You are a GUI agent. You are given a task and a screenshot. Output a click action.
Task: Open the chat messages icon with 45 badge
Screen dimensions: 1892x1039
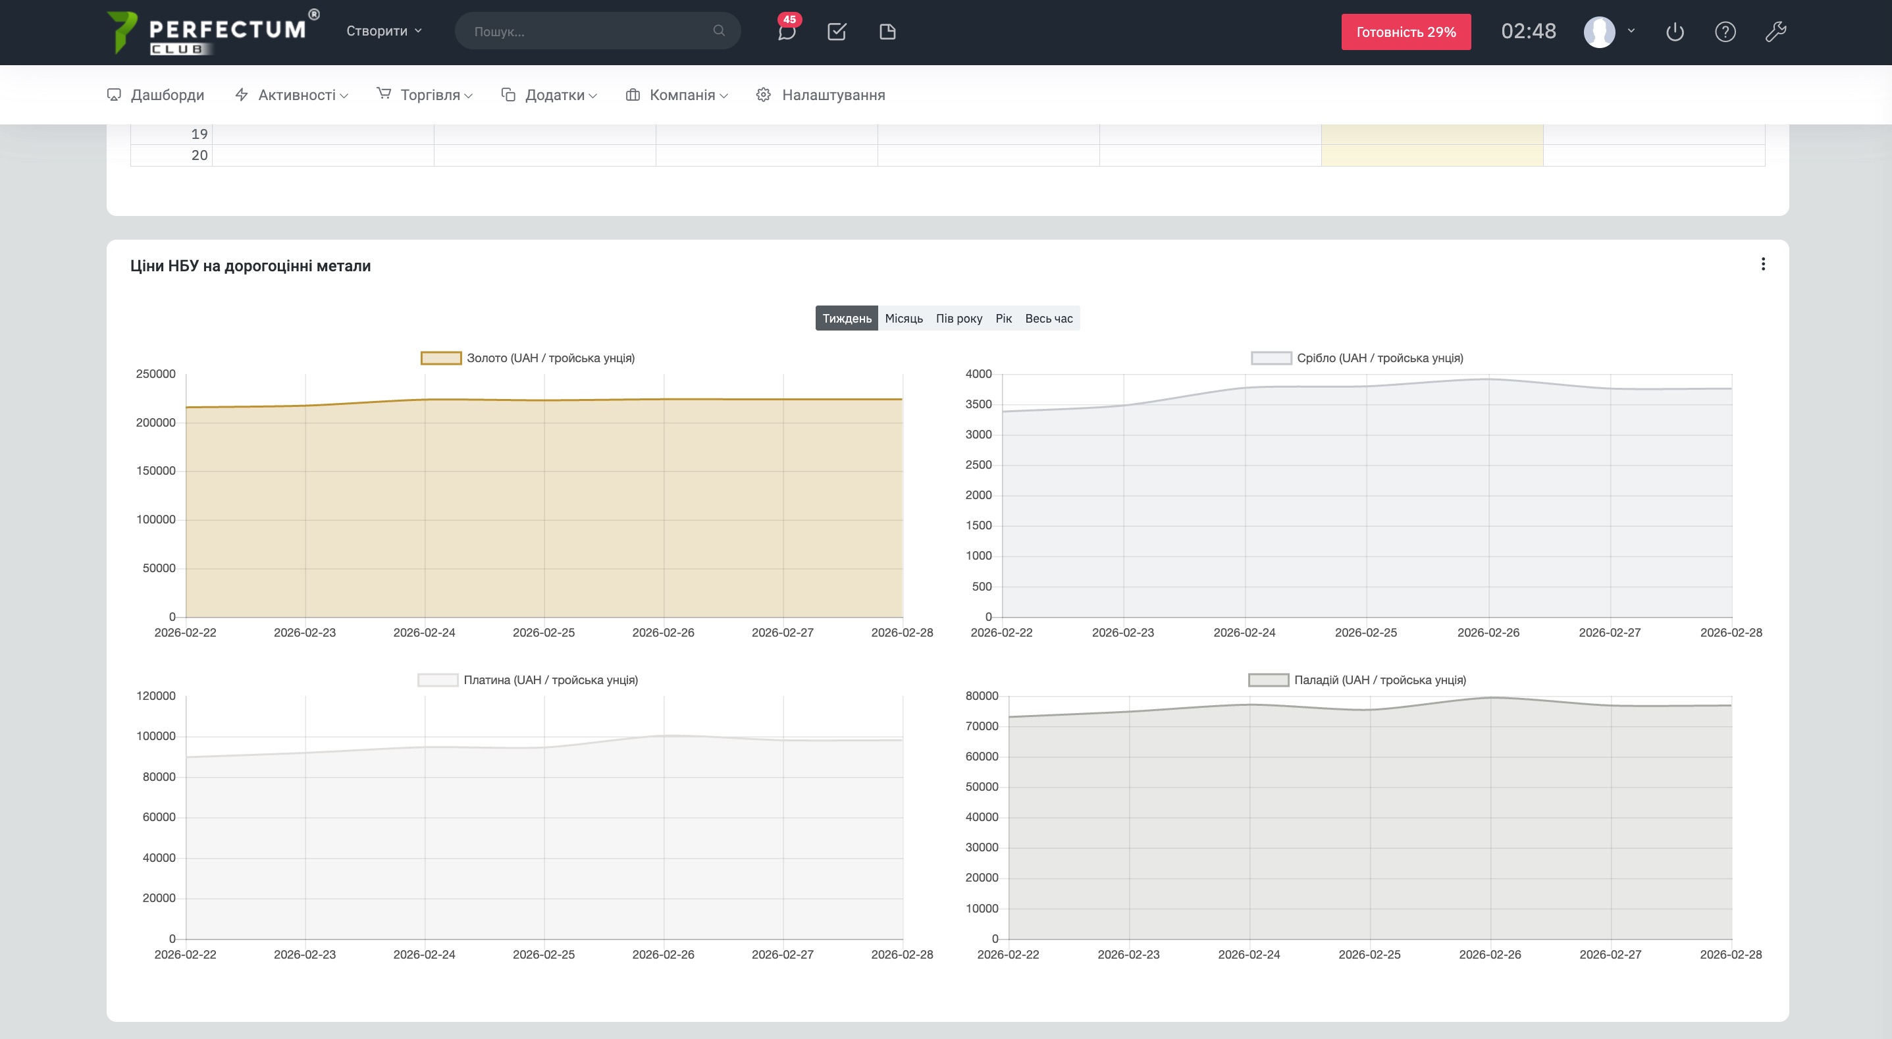[x=787, y=32]
